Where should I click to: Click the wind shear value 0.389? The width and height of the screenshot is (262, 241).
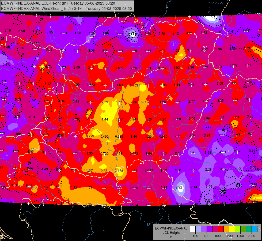pos(119,137)
